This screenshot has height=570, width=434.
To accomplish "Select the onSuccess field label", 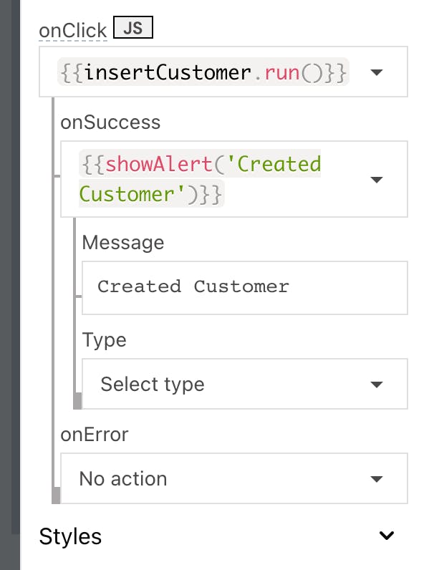I will click(x=110, y=122).
